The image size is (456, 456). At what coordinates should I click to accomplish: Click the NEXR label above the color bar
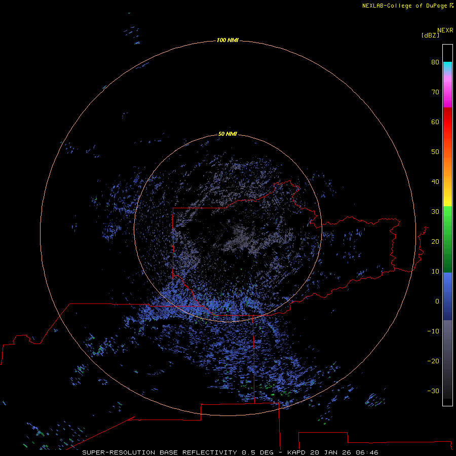(x=445, y=30)
